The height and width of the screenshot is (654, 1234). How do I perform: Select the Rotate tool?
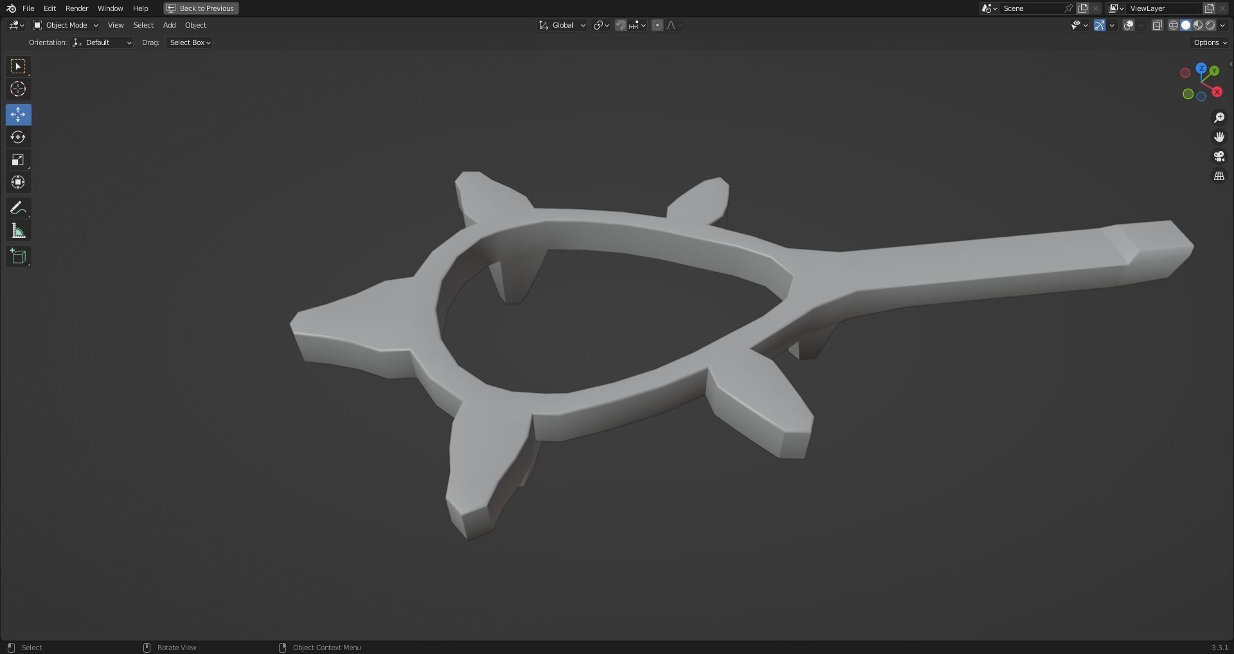(x=18, y=137)
